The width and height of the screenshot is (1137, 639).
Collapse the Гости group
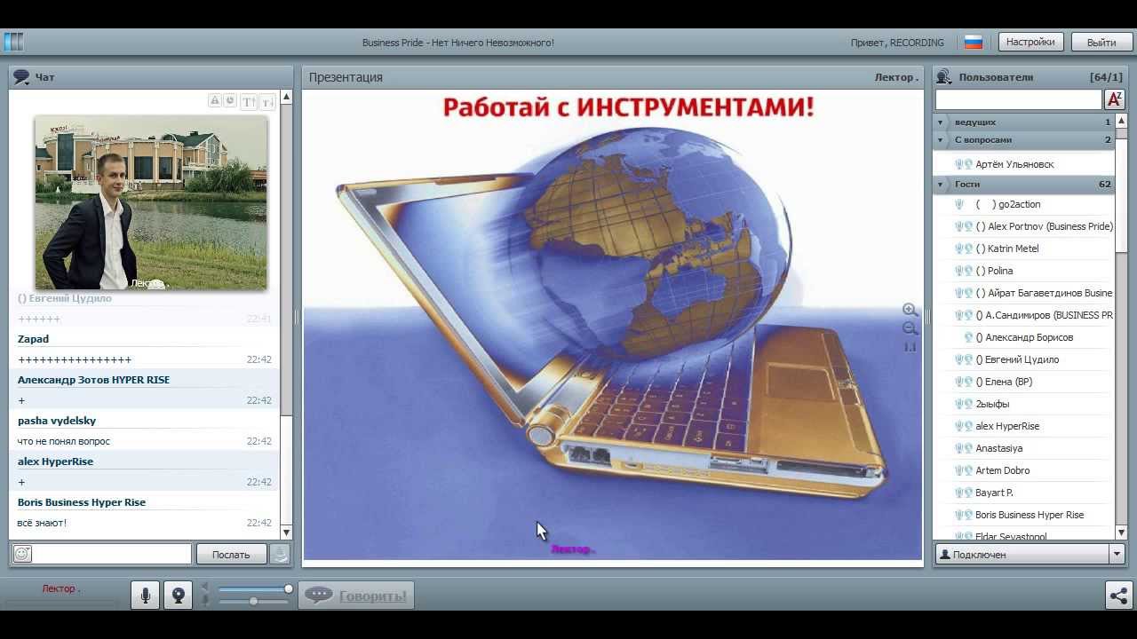point(941,185)
